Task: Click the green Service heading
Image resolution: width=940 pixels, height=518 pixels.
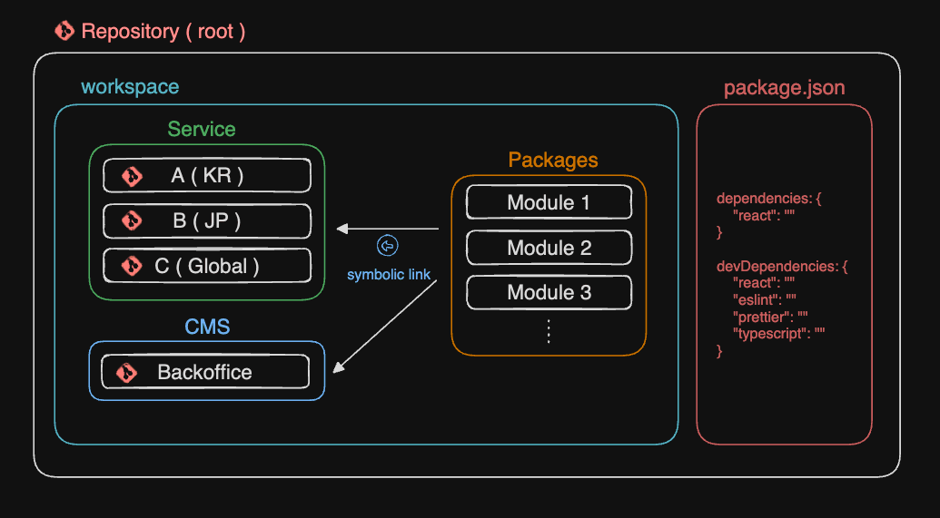Action: [x=202, y=130]
